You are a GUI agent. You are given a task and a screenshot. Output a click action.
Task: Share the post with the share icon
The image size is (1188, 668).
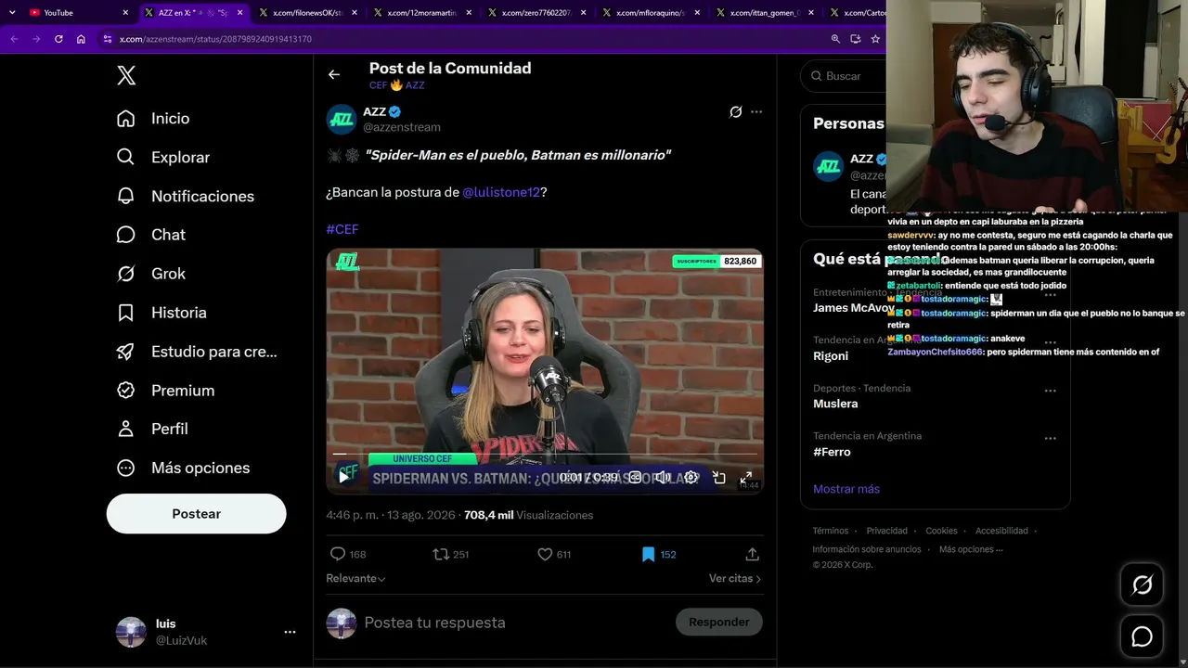pos(753,554)
